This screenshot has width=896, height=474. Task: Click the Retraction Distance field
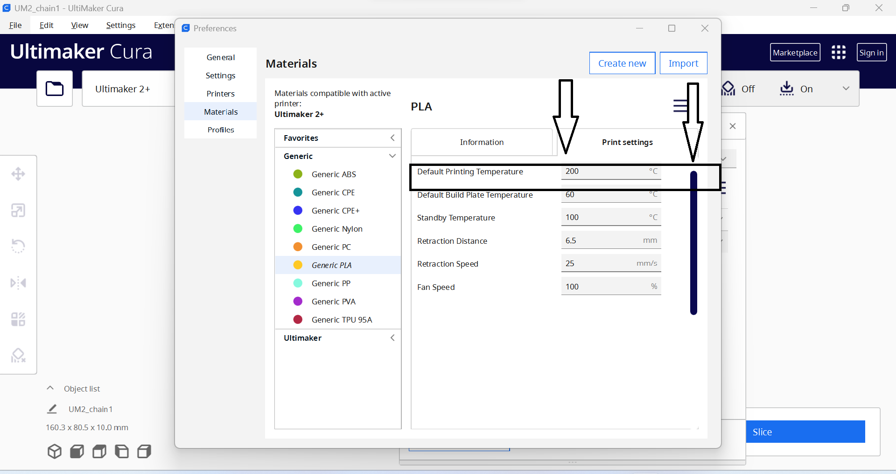[x=611, y=240]
